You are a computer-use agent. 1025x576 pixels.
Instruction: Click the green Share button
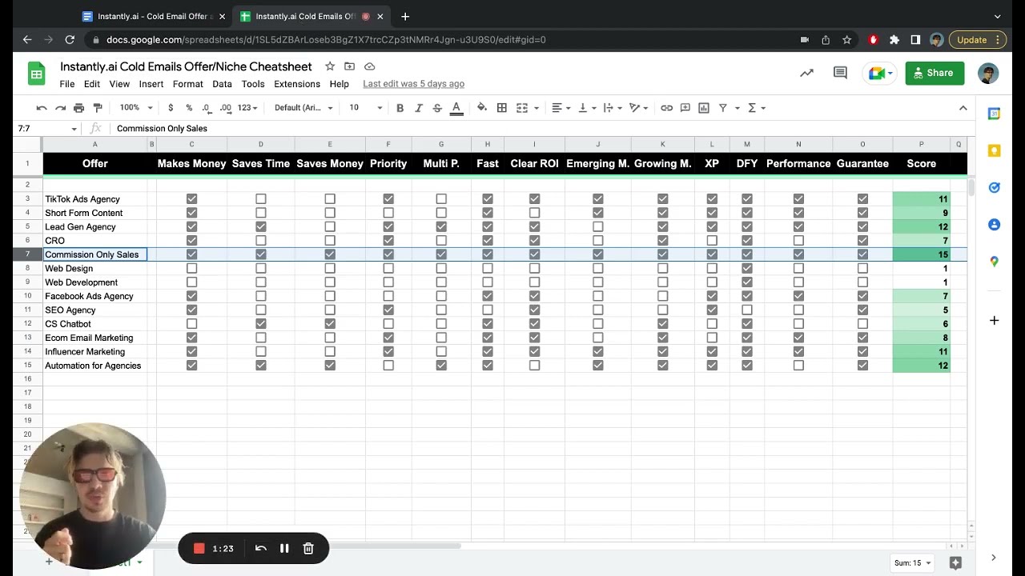[935, 73]
